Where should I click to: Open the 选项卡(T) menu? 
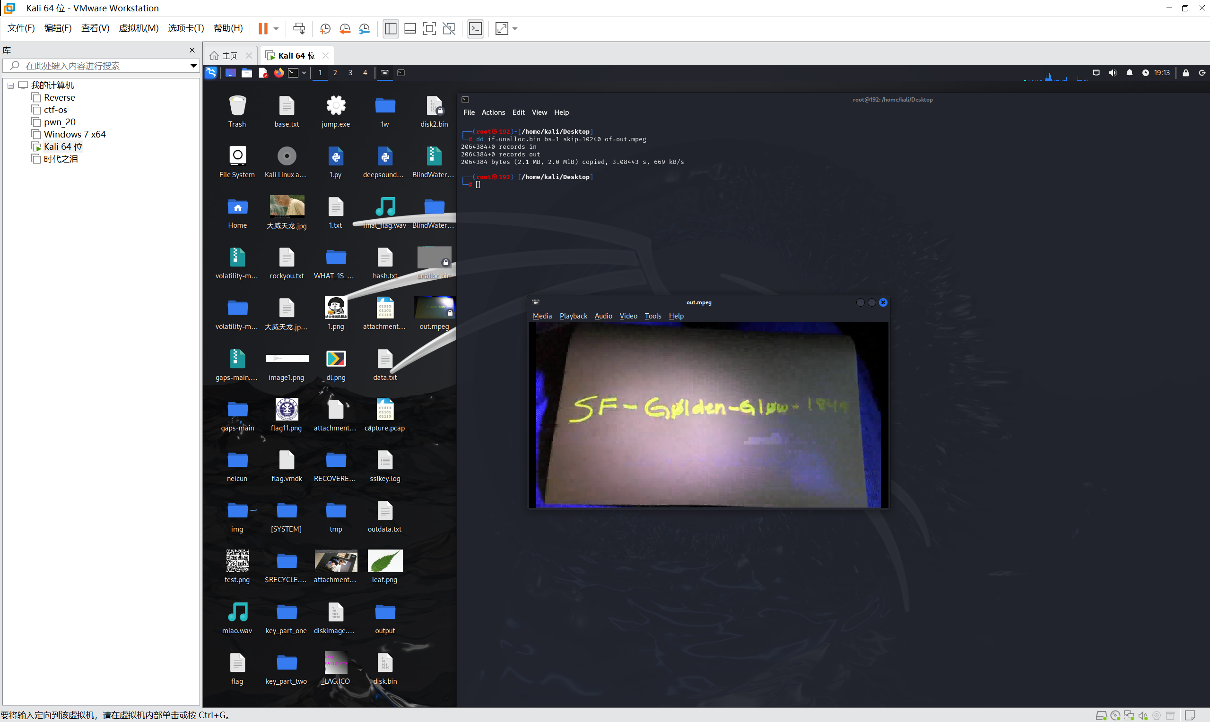(186, 28)
